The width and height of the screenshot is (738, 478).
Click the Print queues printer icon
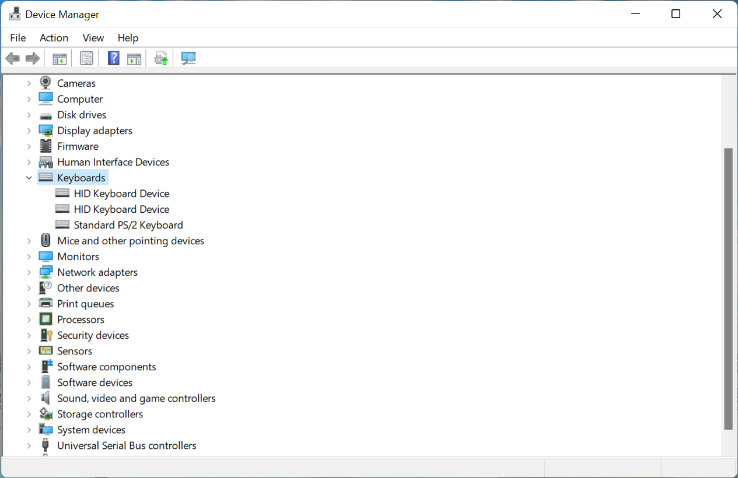click(46, 303)
